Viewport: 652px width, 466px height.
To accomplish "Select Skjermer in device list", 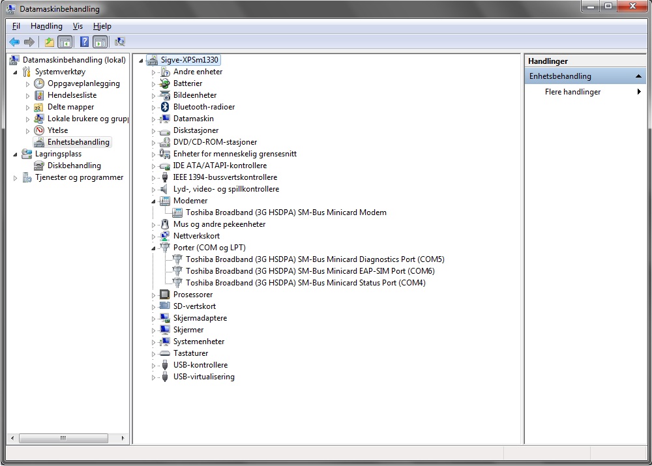I will [188, 330].
